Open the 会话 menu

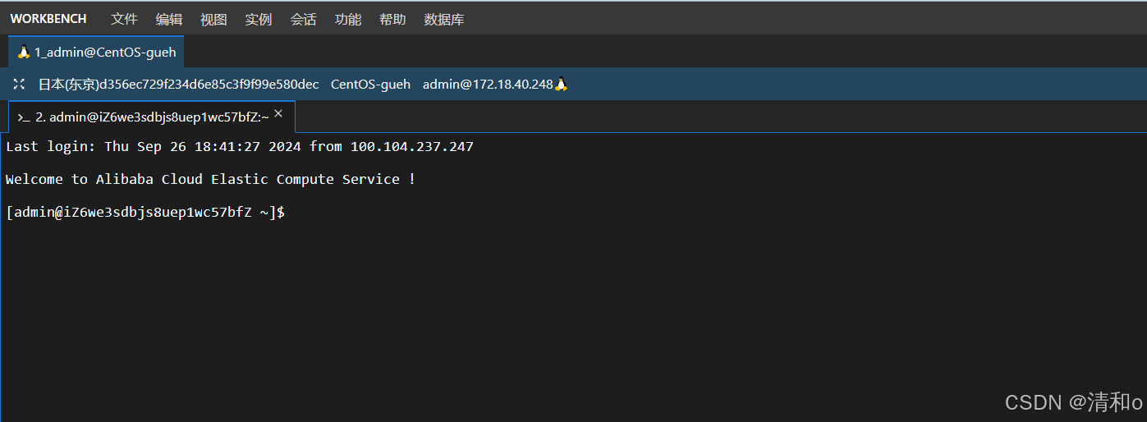(303, 19)
